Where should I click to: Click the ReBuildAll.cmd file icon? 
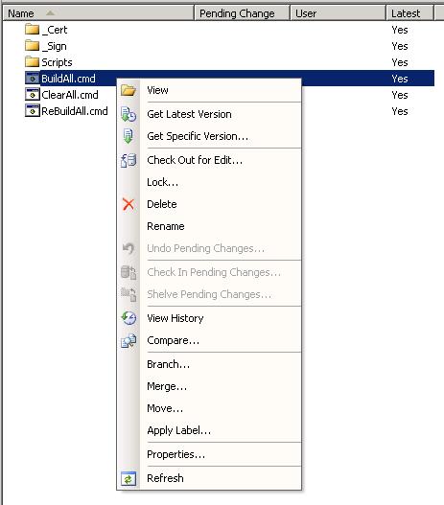point(33,110)
